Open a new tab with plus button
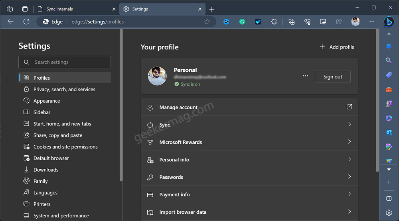This screenshot has height=221, width=399. pos(212,10)
